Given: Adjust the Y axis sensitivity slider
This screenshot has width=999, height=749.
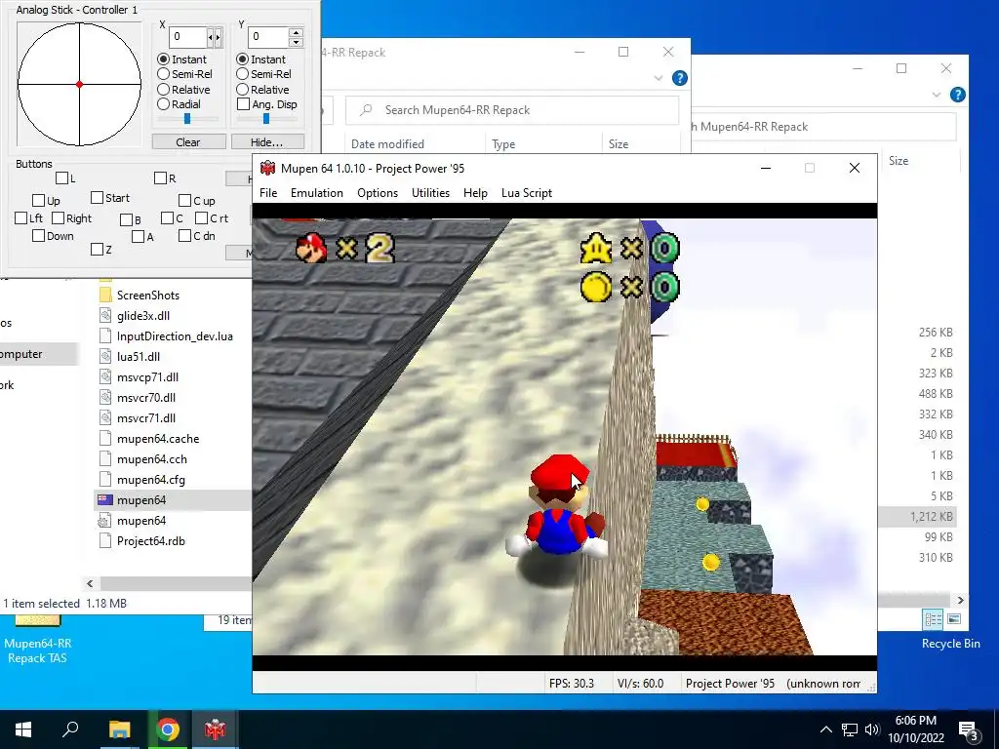Looking at the screenshot, I should [266, 118].
